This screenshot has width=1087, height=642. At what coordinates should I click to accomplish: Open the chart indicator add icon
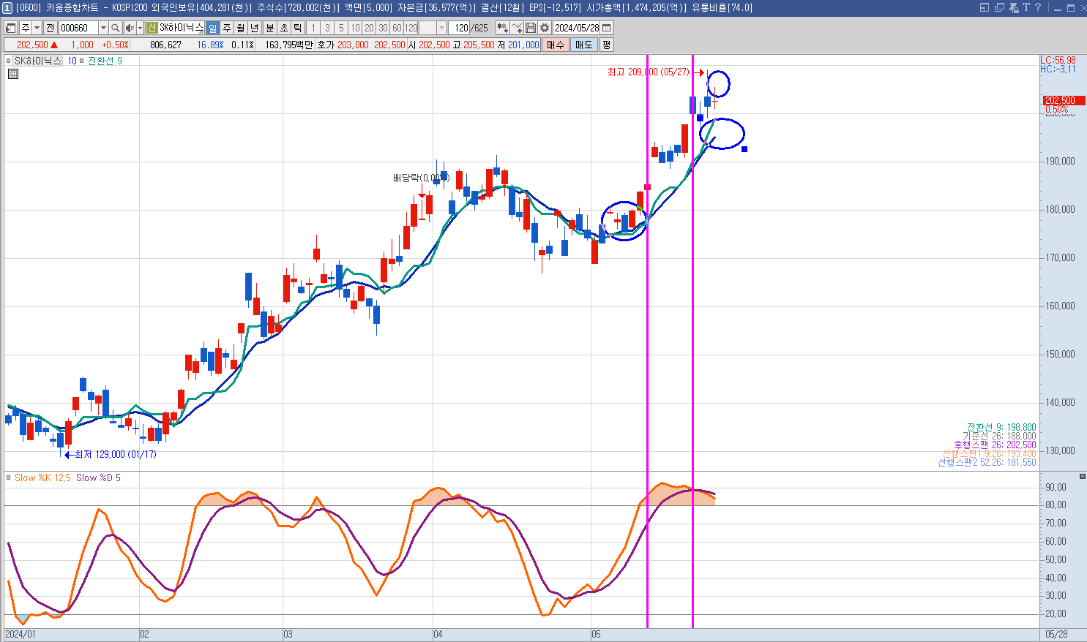pos(502,28)
